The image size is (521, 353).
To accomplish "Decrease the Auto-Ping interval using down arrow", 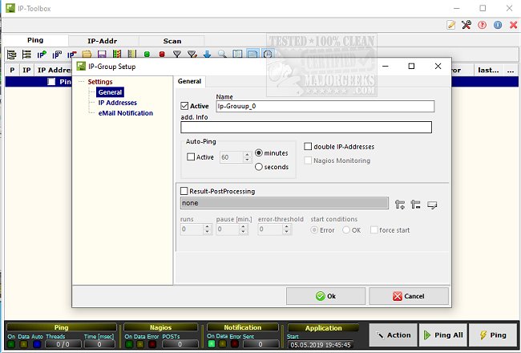I will [247, 160].
